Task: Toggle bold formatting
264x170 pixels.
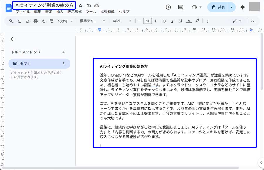Action: coord(165,21)
